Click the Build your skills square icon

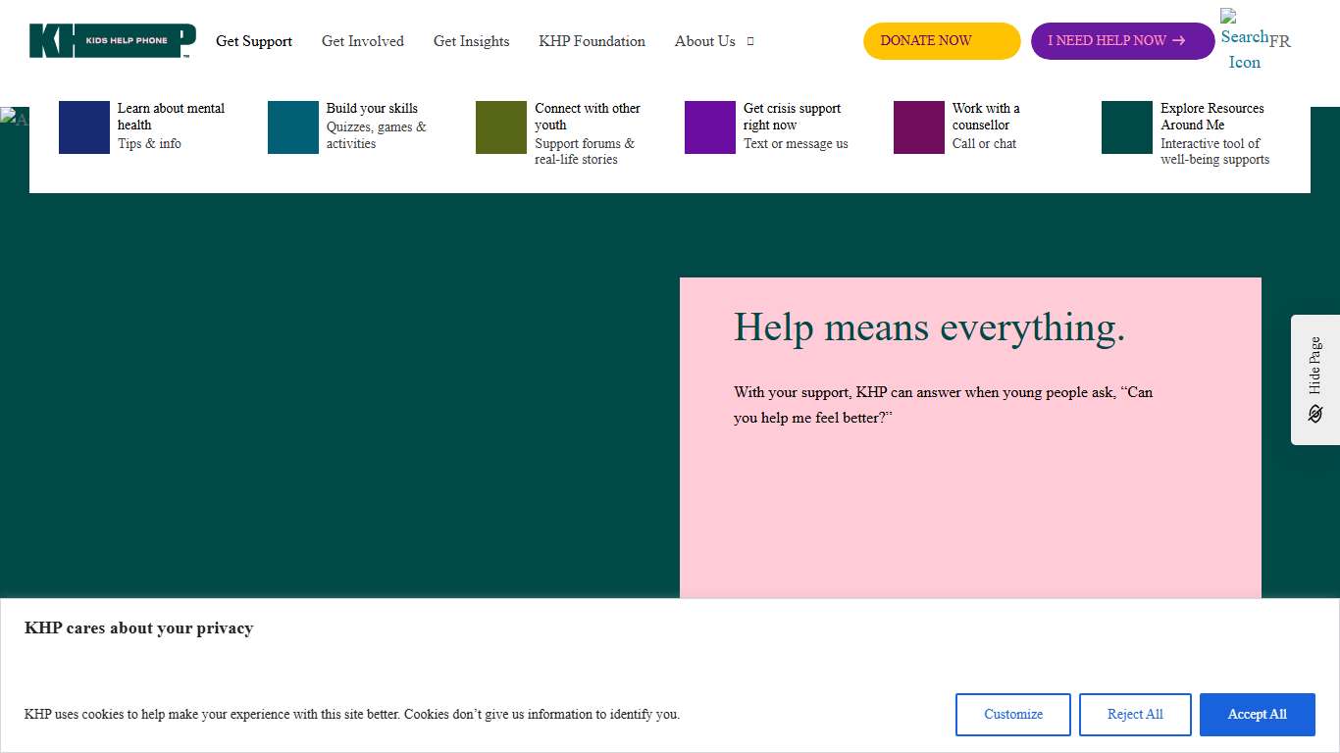click(291, 127)
